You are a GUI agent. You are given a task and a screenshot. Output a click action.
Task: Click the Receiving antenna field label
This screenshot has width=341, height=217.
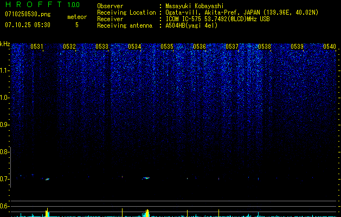(x=125, y=25)
